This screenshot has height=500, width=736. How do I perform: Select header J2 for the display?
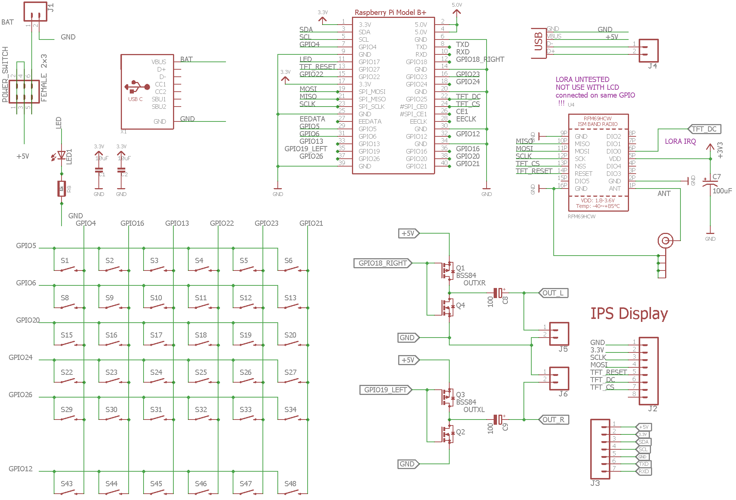tap(649, 371)
